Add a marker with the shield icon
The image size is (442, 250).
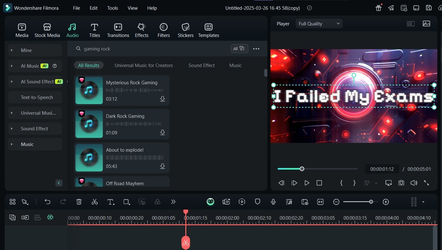[x=258, y=202]
